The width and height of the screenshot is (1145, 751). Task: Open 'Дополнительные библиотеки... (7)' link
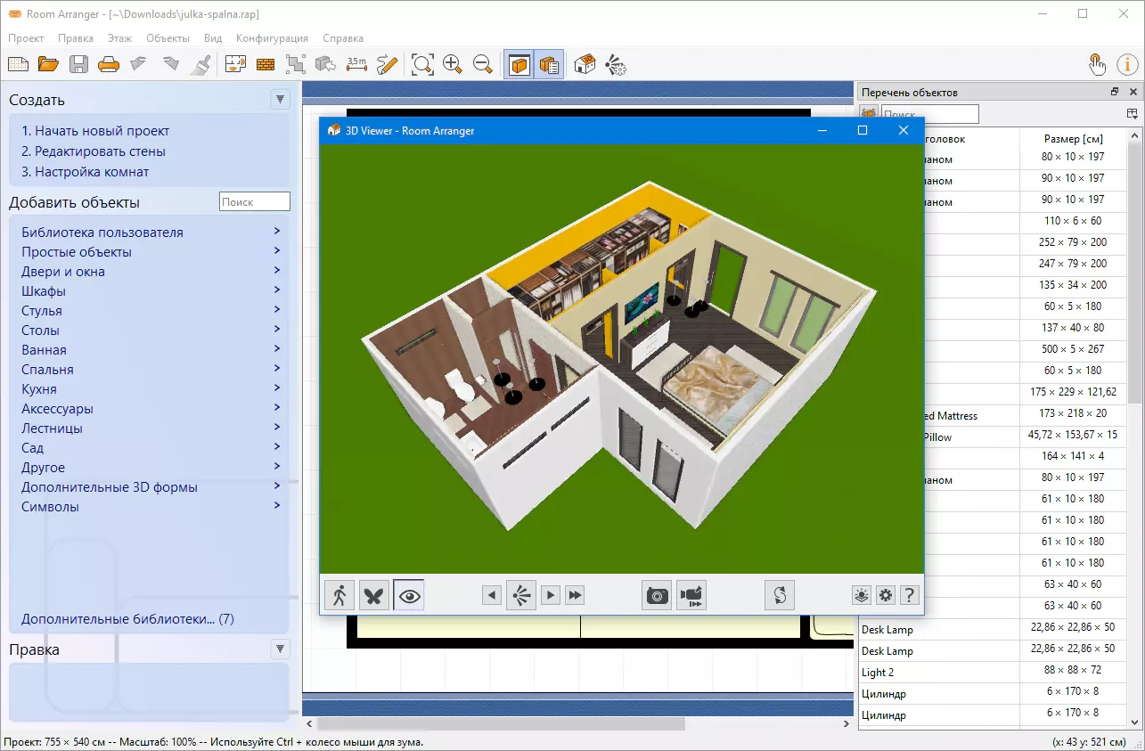tap(127, 618)
